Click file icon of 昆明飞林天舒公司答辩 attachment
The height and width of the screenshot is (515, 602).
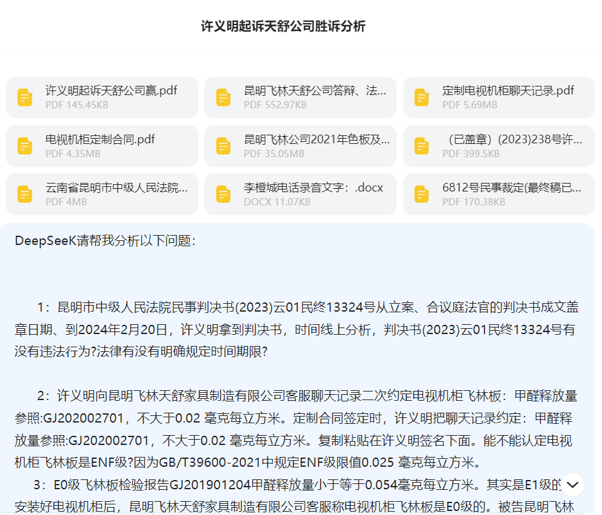click(x=223, y=97)
